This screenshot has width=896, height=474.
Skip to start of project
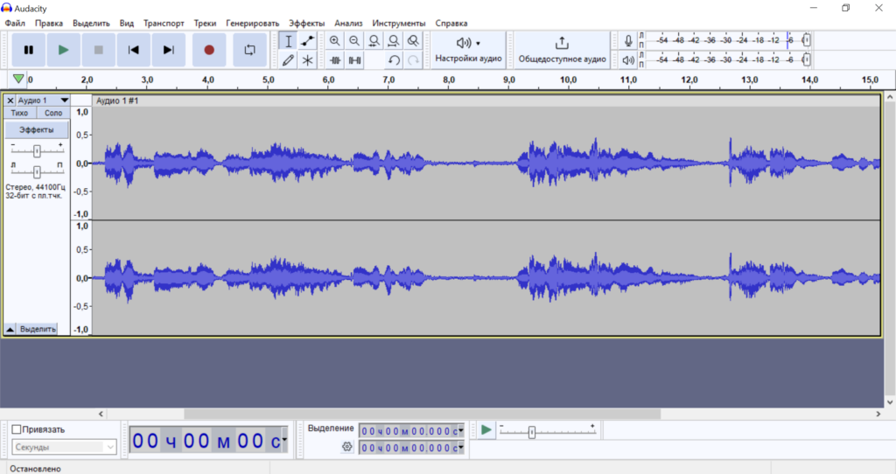134,50
